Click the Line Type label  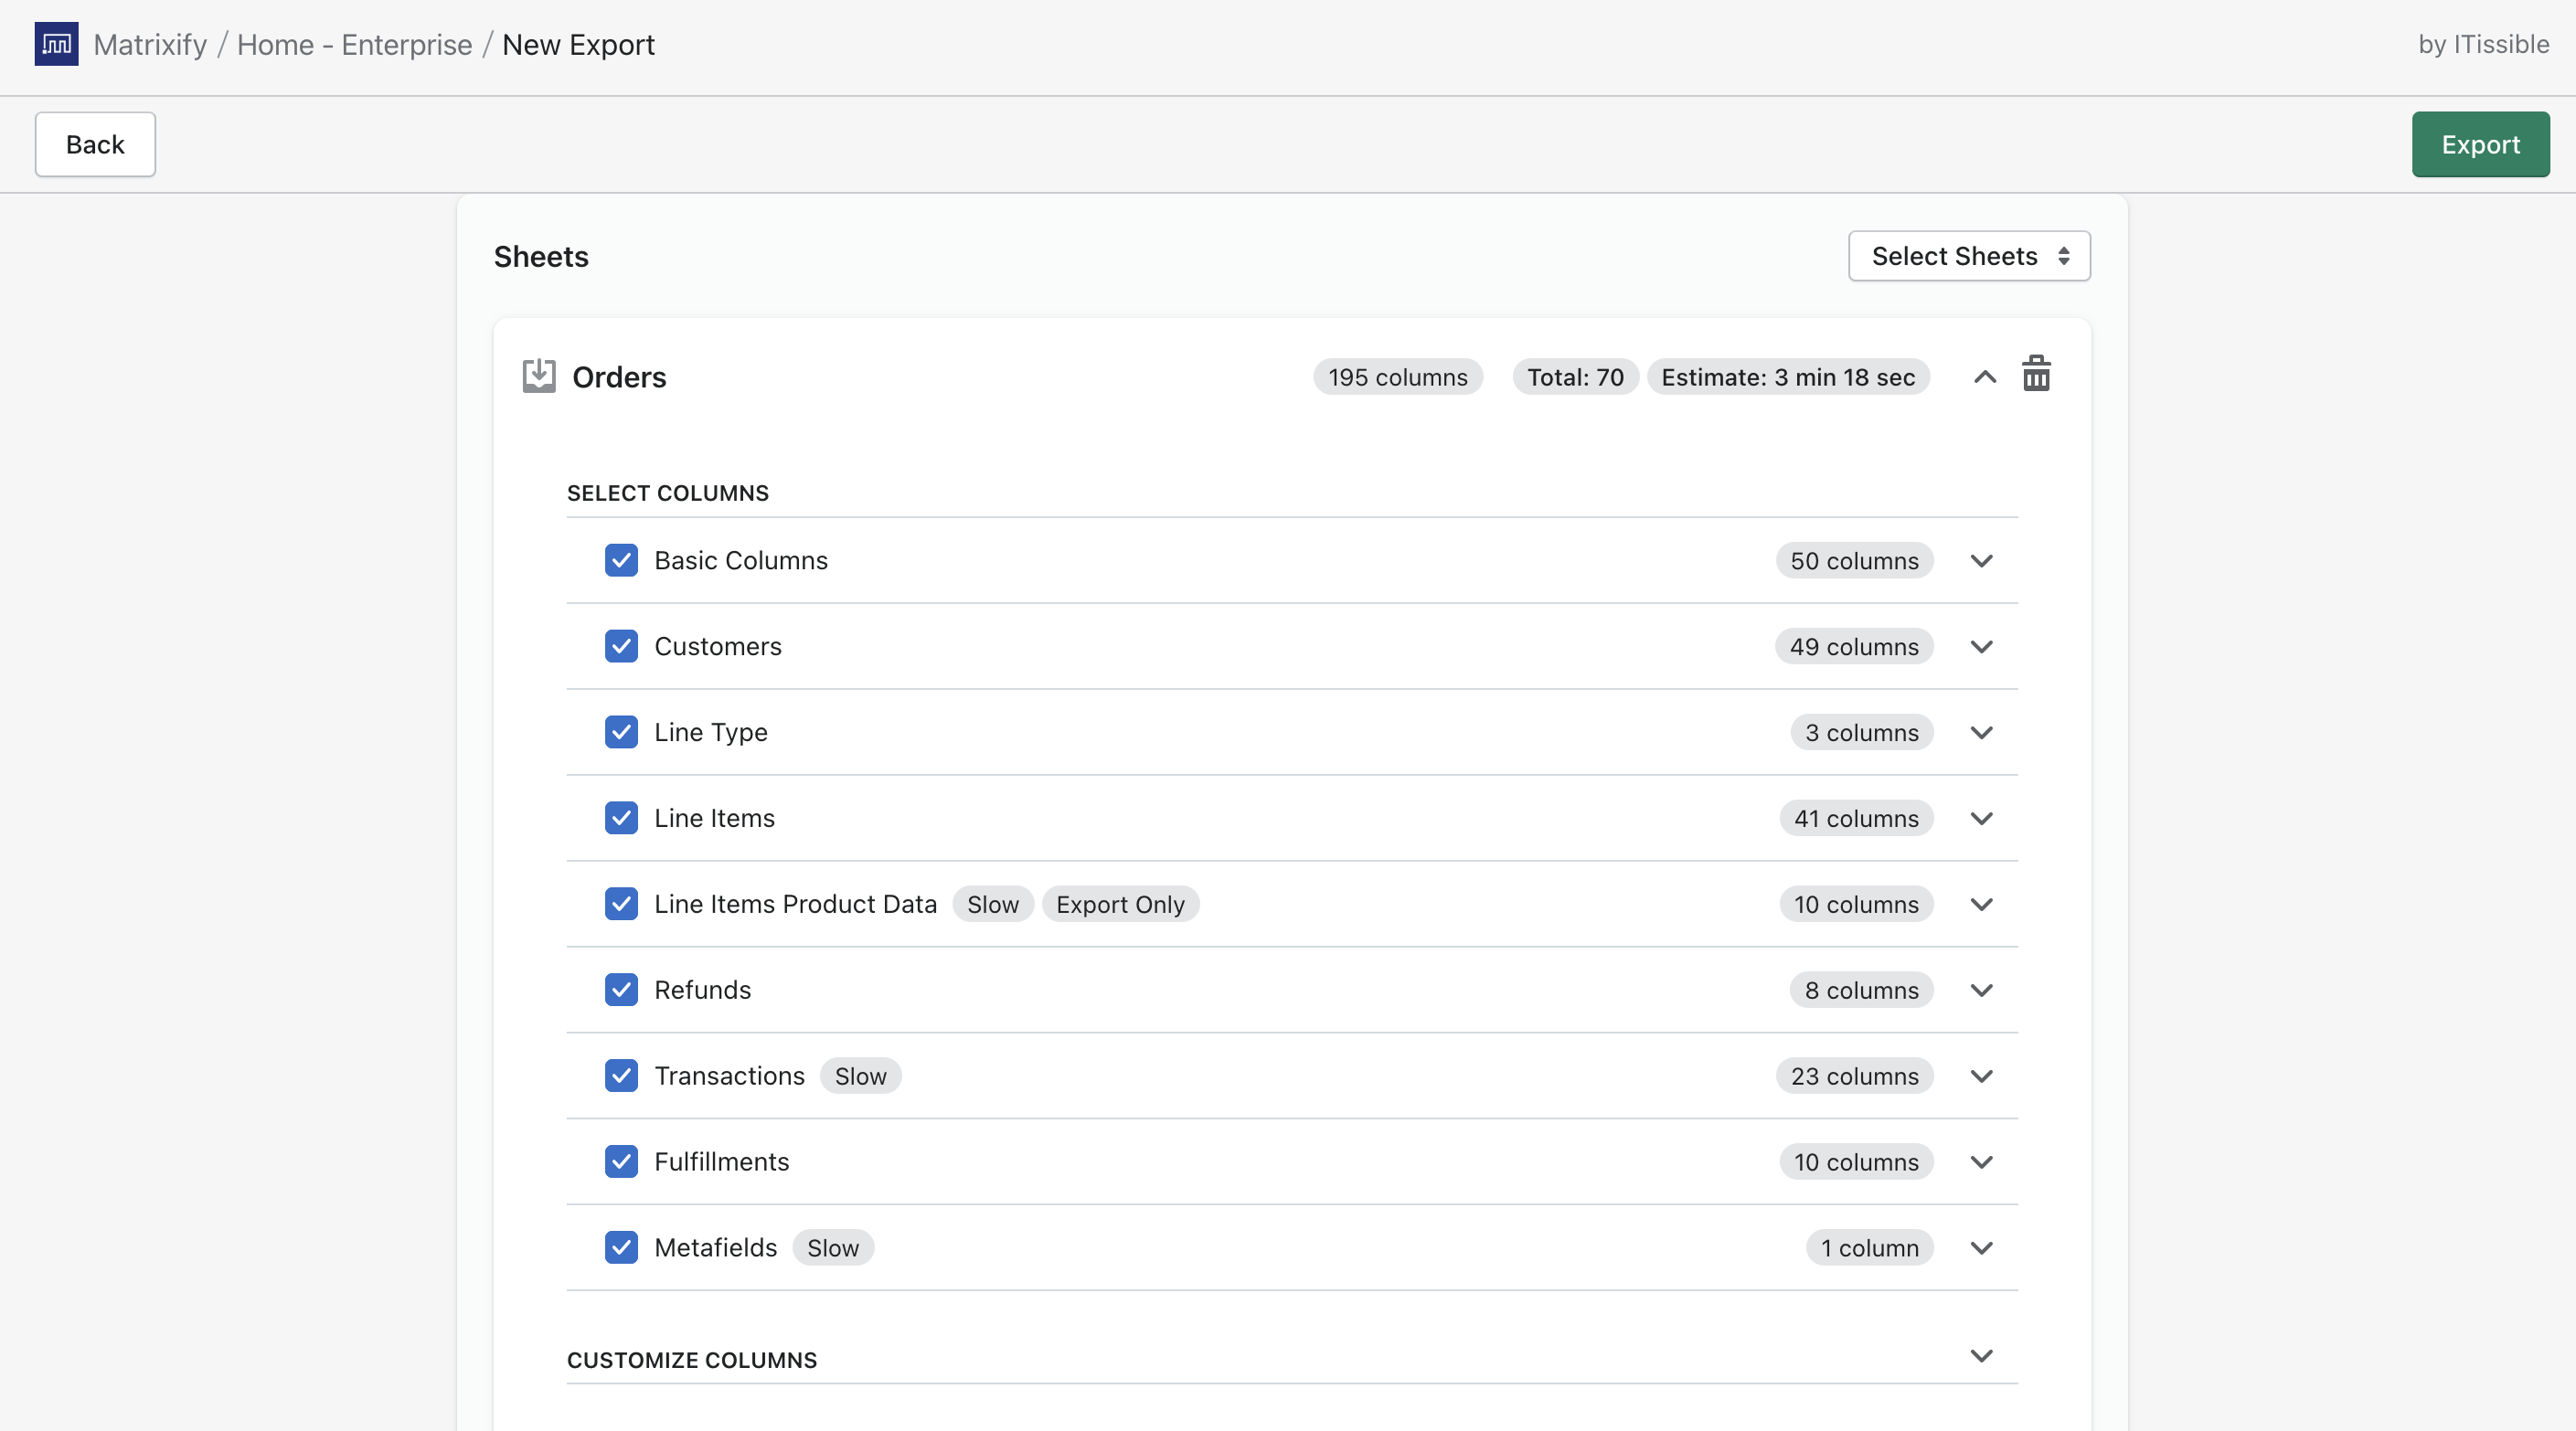(x=710, y=733)
